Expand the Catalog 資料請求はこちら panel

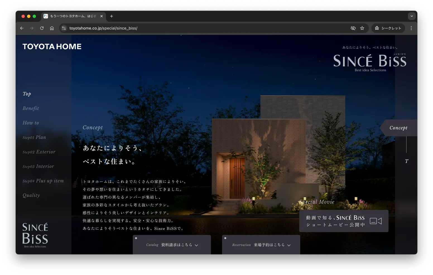click(172, 245)
